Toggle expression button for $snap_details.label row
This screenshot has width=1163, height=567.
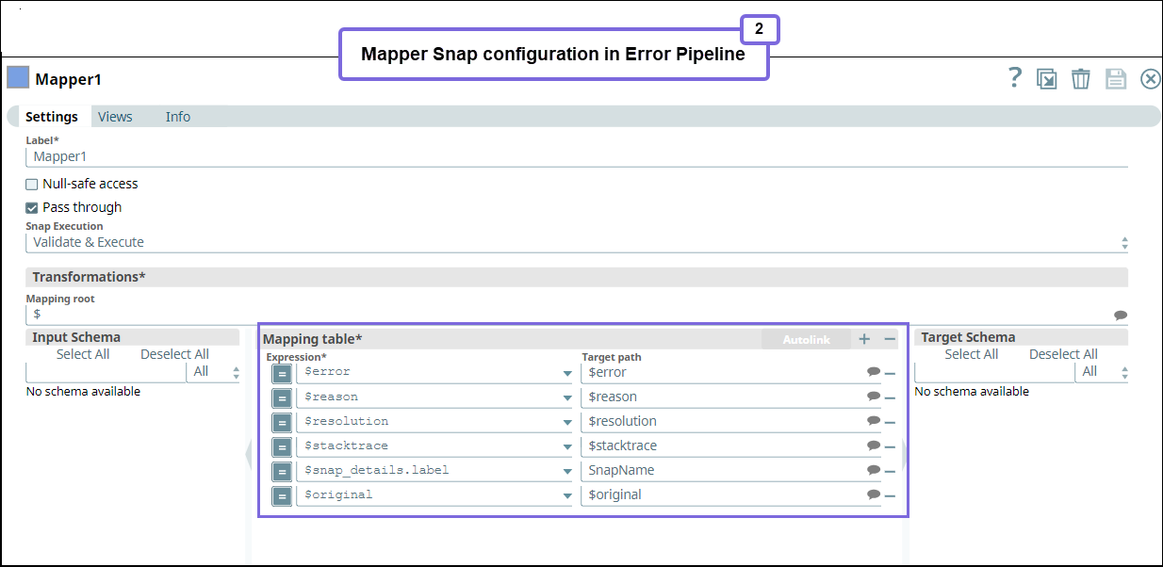(282, 471)
